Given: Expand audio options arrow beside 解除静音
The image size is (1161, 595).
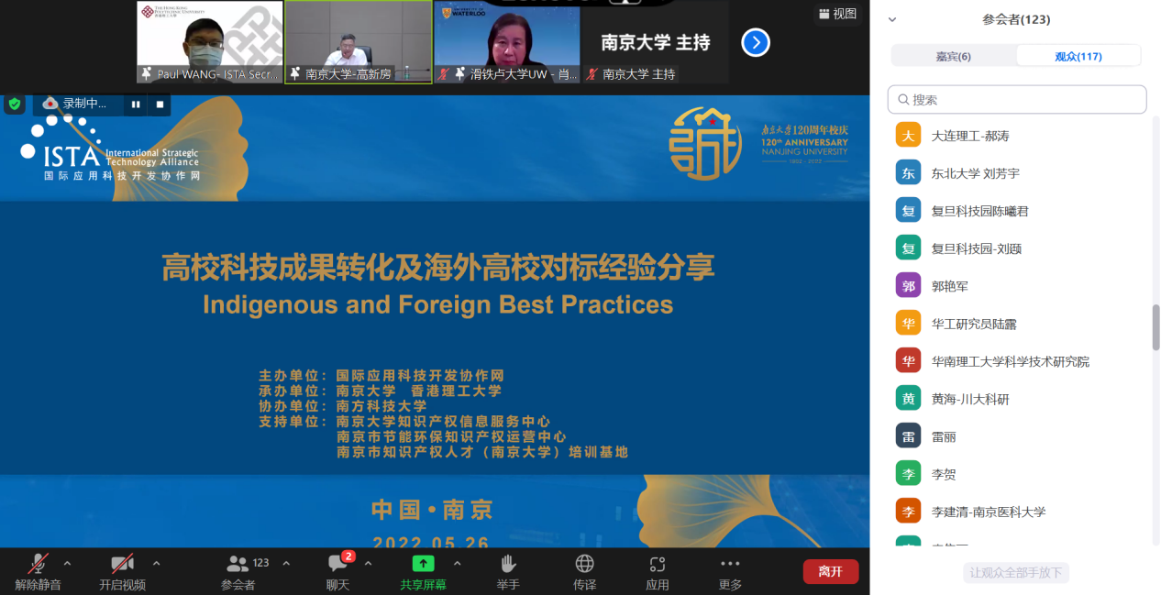Looking at the screenshot, I should click(x=67, y=563).
